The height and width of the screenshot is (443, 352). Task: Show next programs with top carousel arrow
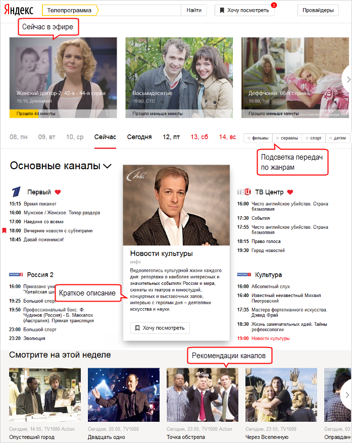point(348,80)
